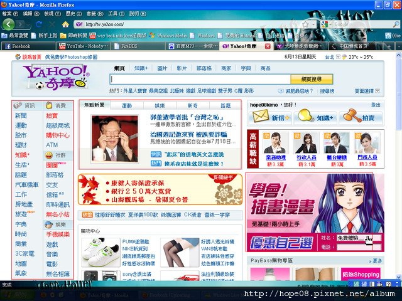The height and width of the screenshot is (301, 402).
Task: Click the bookmark star in the address bar
Action: click(x=305, y=24)
